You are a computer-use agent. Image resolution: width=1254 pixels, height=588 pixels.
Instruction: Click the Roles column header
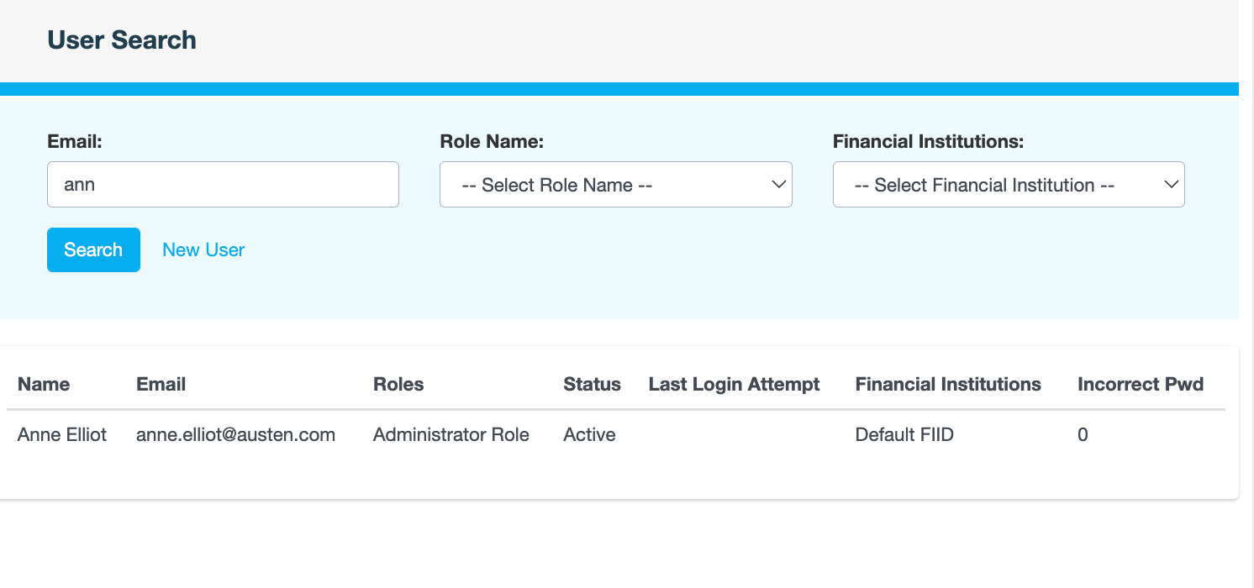[398, 385]
